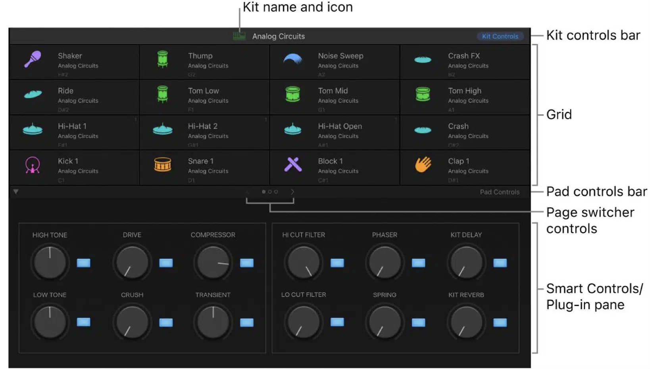This screenshot has width=650, height=369.
Task: Click the Kit Reverb knob
Action: 467,322
